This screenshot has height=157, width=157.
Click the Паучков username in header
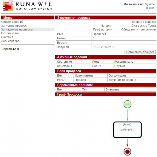(149, 4)
